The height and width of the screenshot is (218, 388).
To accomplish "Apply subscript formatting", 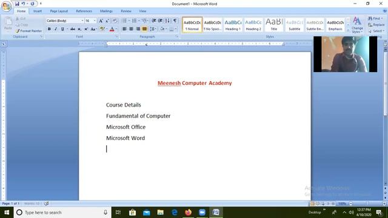I will [x=79, y=29].
